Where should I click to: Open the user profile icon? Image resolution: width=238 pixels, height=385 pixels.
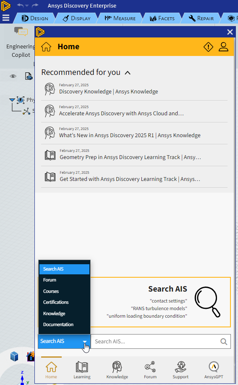(224, 47)
